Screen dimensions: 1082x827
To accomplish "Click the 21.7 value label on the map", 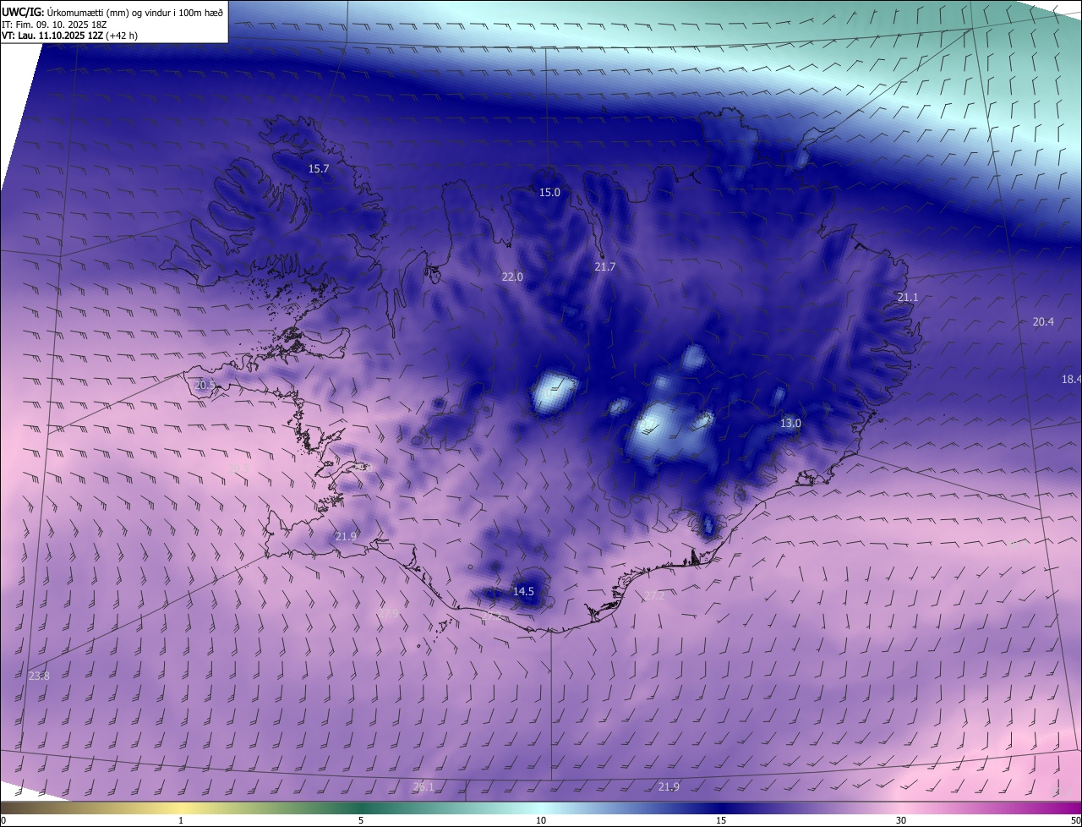I will [x=605, y=267].
